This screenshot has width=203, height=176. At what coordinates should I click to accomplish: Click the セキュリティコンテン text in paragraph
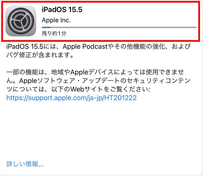(159, 81)
